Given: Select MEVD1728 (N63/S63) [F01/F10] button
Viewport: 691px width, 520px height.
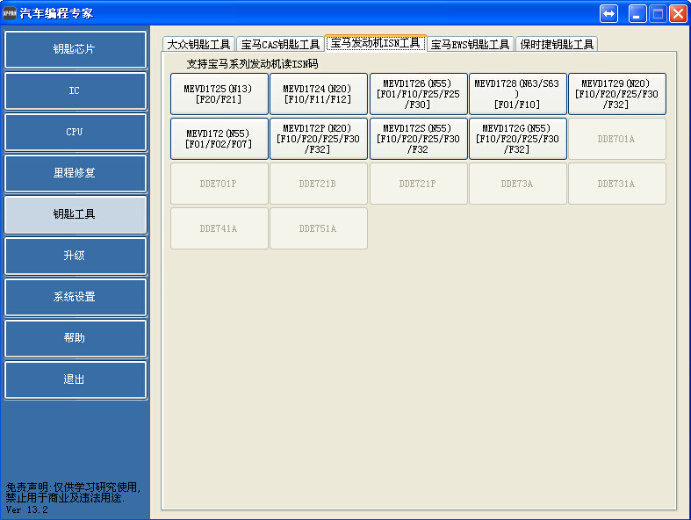Looking at the screenshot, I should [518, 94].
